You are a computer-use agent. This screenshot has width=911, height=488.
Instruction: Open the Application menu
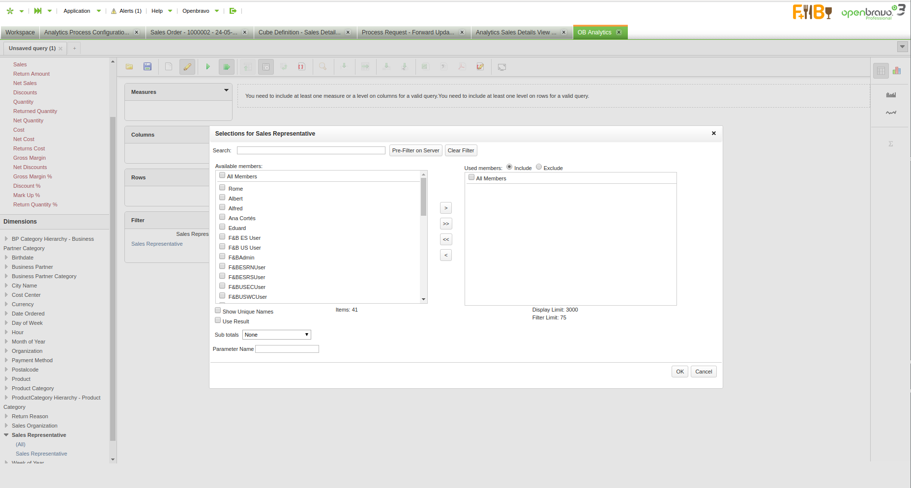tap(77, 11)
